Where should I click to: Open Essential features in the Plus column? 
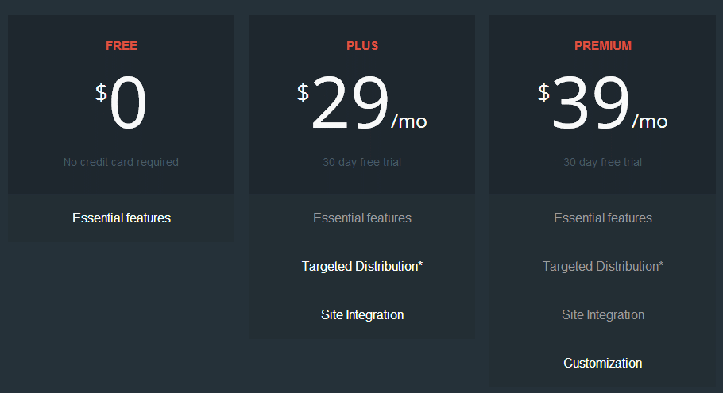(x=362, y=218)
